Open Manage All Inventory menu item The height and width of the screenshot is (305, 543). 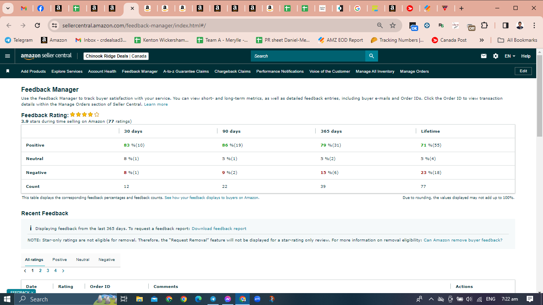click(375, 71)
